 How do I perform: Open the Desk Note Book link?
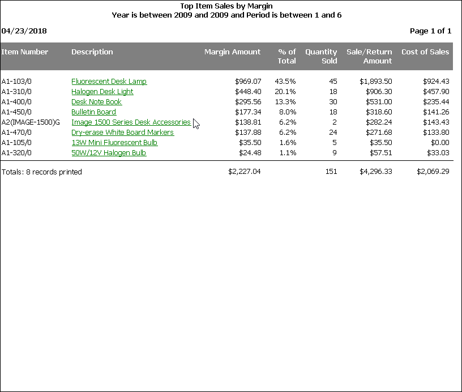[96, 102]
